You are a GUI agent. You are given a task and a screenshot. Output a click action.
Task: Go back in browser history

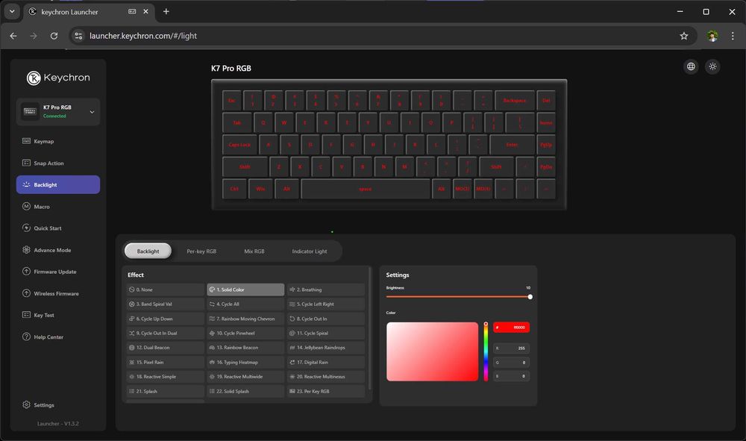click(13, 36)
